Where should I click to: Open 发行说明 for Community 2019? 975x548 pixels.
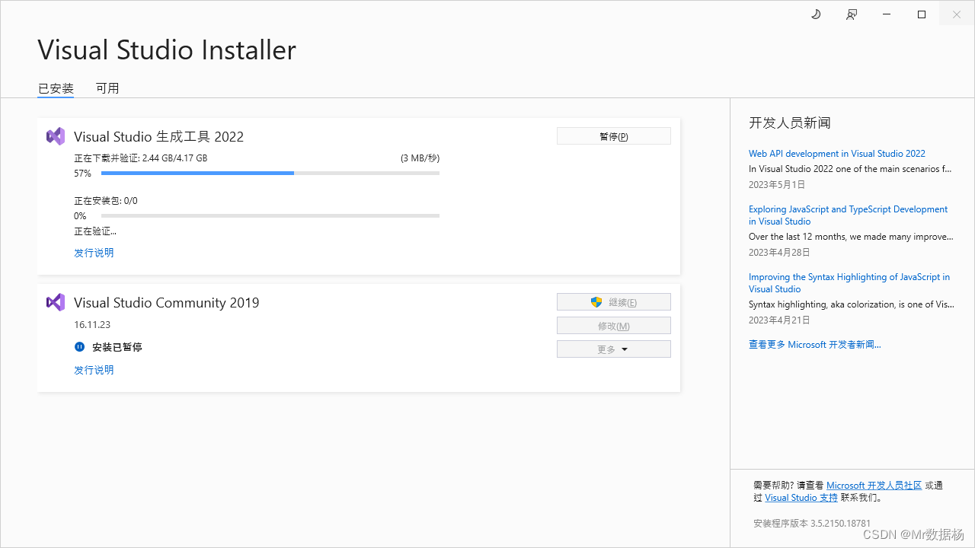click(x=94, y=370)
